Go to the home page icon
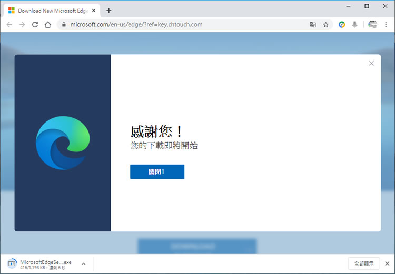The height and width of the screenshot is (274, 395). tap(48, 24)
